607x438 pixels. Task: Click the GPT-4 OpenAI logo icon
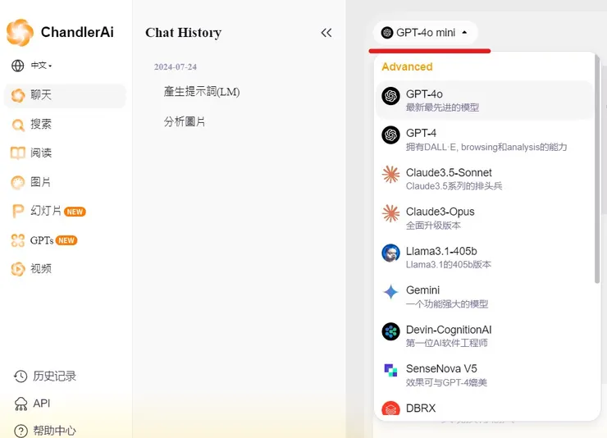point(391,135)
